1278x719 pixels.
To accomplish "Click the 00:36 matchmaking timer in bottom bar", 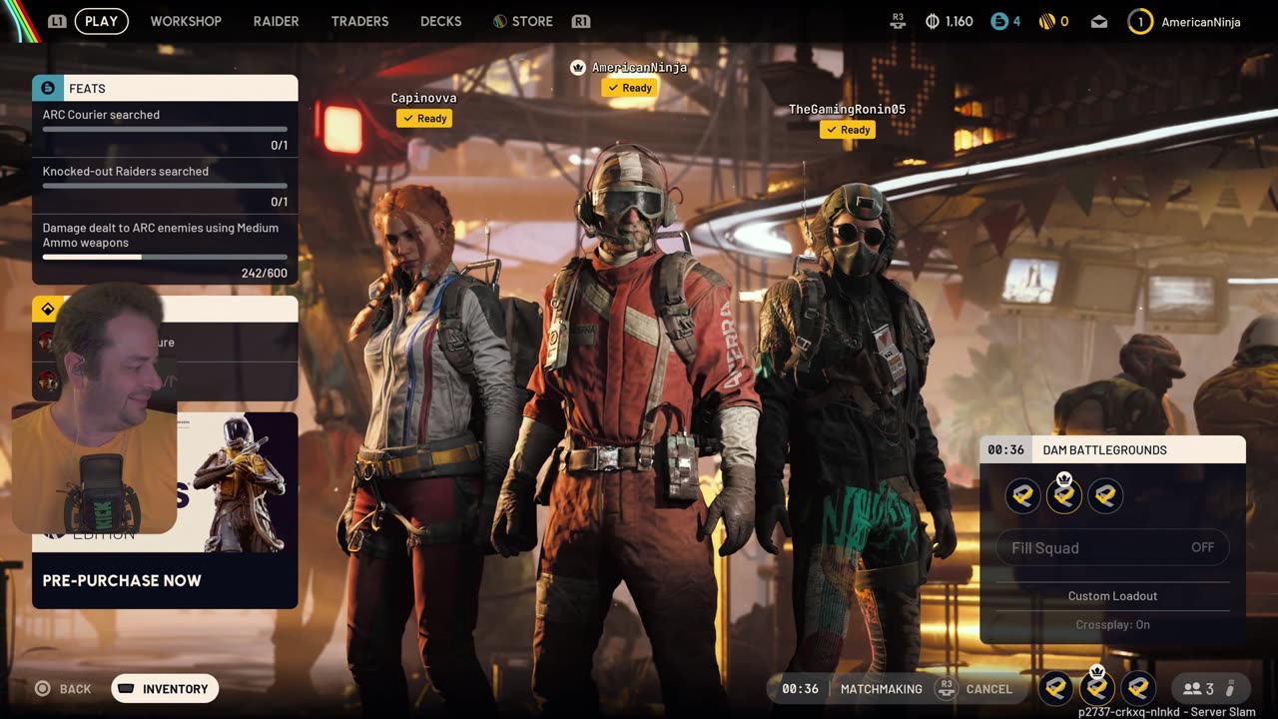I will point(800,689).
